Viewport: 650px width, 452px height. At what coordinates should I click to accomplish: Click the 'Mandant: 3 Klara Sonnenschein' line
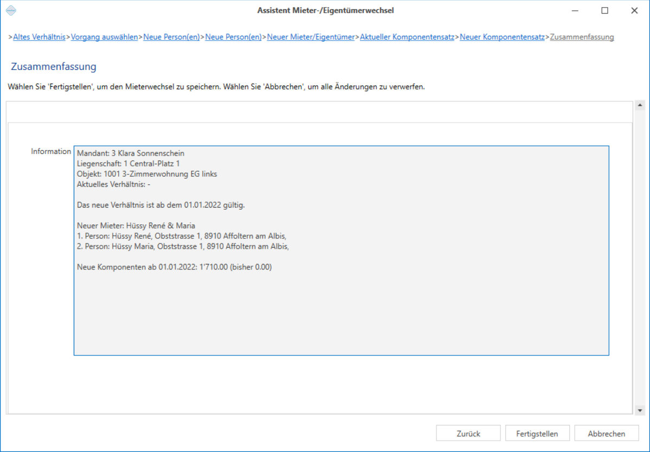tap(131, 153)
